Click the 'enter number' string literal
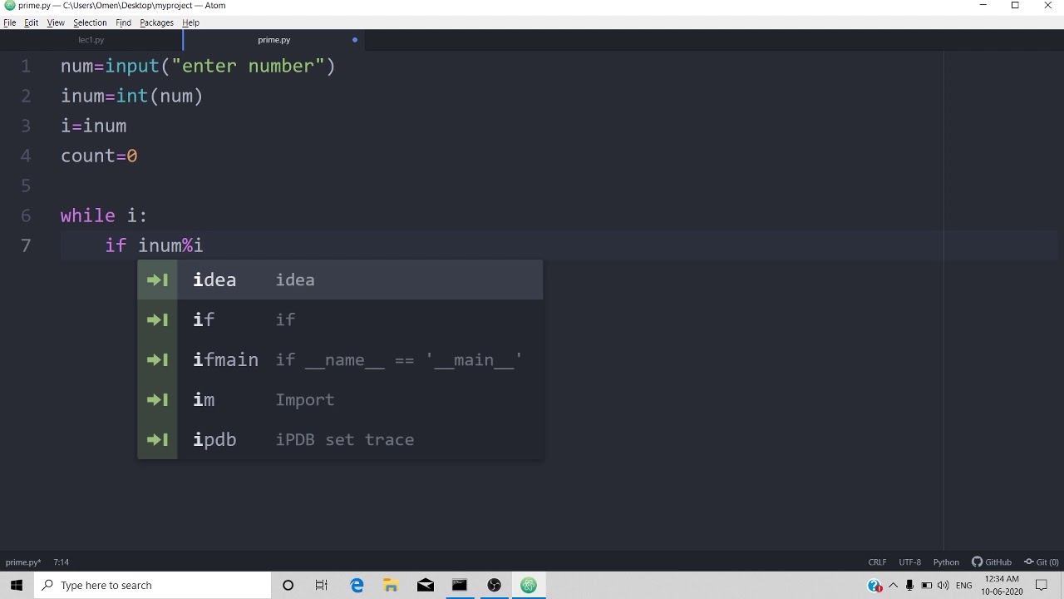The width and height of the screenshot is (1064, 599). pos(248,66)
